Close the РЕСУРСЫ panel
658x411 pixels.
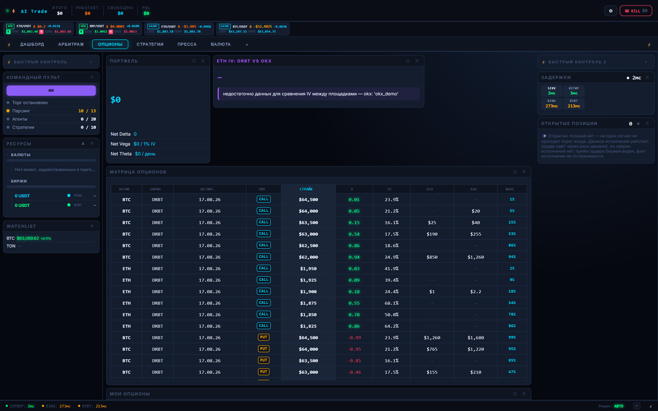click(x=92, y=143)
